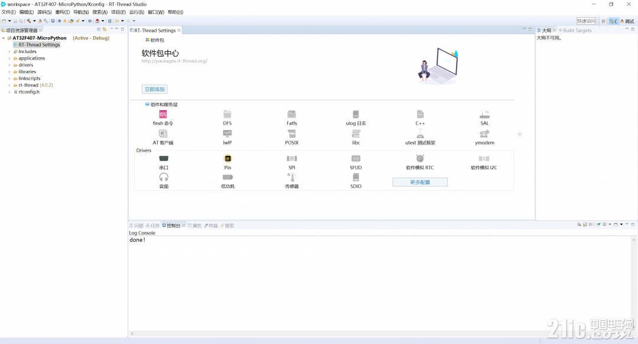The height and width of the screenshot is (344, 638).
Task: Select the lwIP component icon
Action: coord(227,133)
